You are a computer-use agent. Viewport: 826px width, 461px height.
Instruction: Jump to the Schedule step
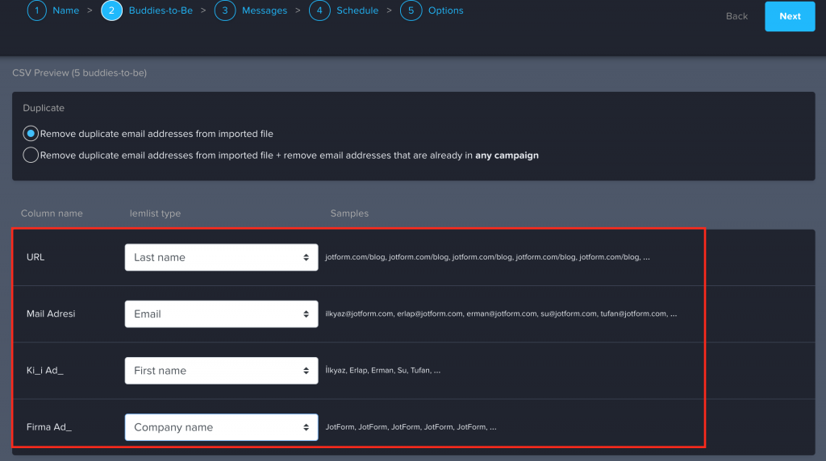coord(357,11)
